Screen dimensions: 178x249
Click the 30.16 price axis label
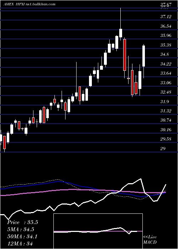(x=166, y=130)
